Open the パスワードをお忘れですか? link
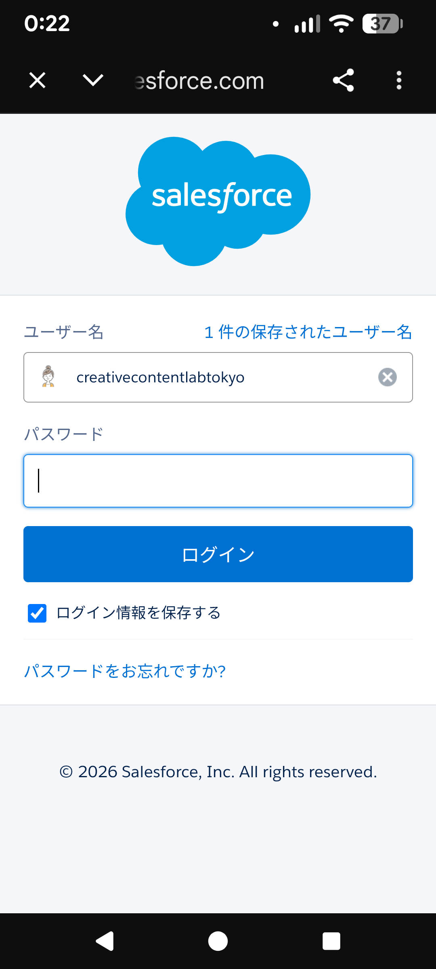This screenshot has height=969, width=436. (x=125, y=671)
